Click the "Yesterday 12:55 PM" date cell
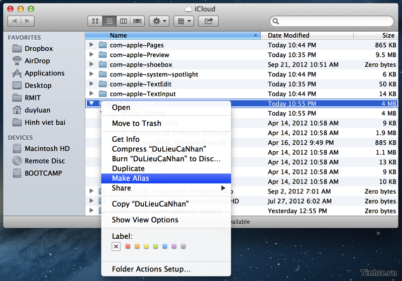 click(x=297, y=211)
